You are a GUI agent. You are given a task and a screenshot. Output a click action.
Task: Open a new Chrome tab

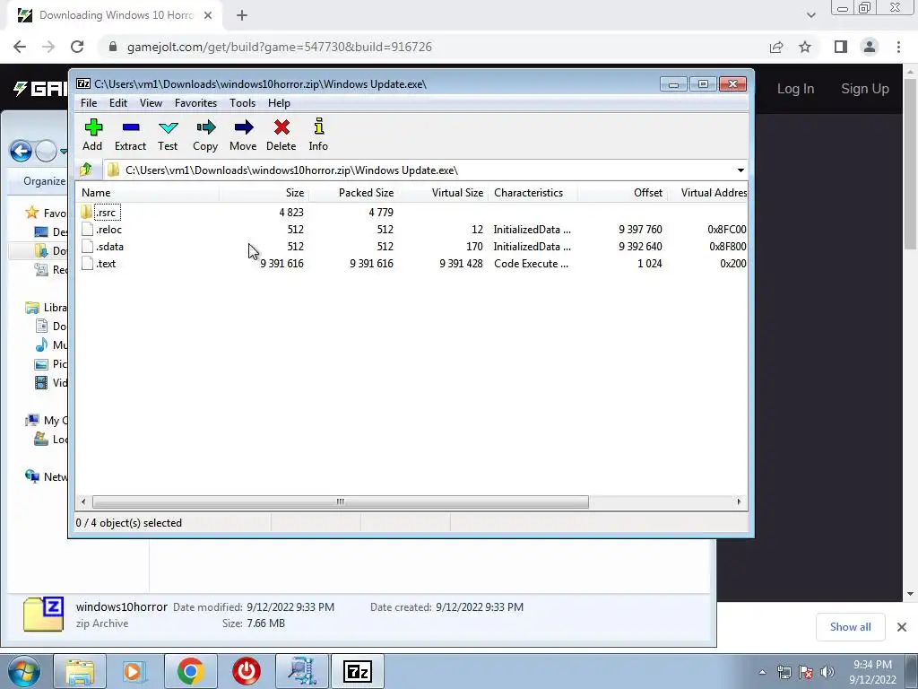242,16
